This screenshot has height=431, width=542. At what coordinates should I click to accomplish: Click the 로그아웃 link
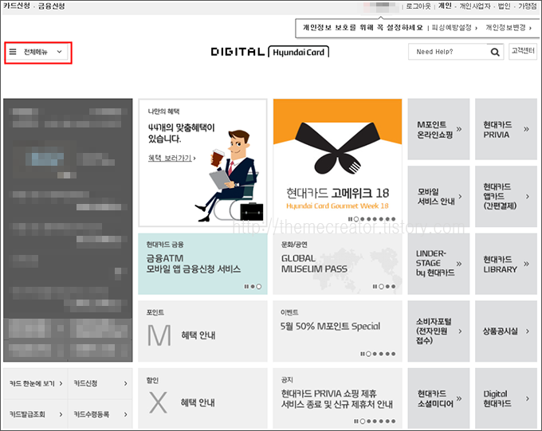click(x=418, y=6)
